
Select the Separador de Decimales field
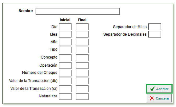coord(155,34)
